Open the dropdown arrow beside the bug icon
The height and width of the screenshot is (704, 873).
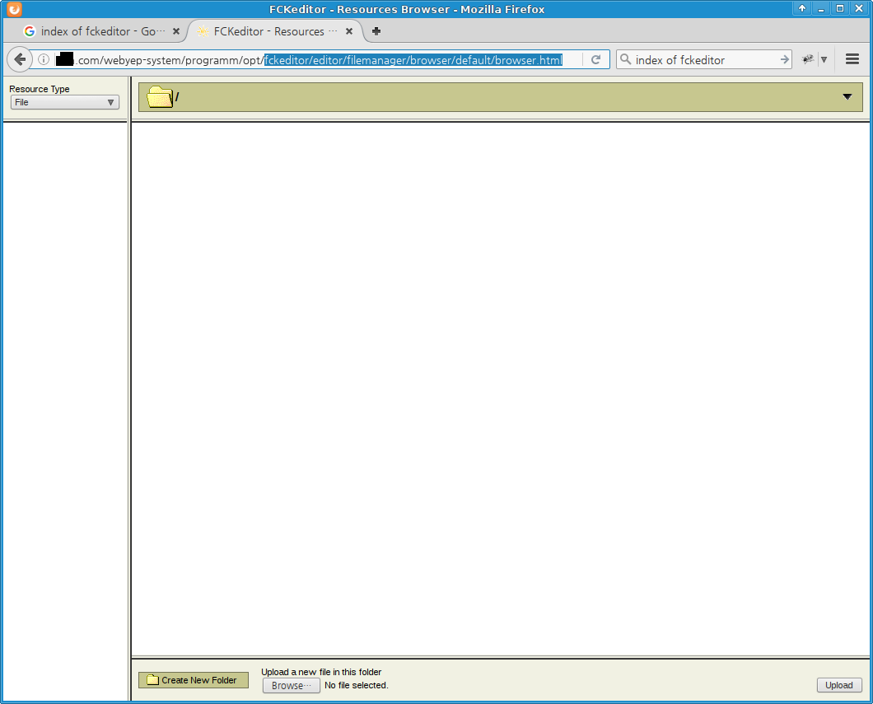pyautogui.click(x=824, y=59)
